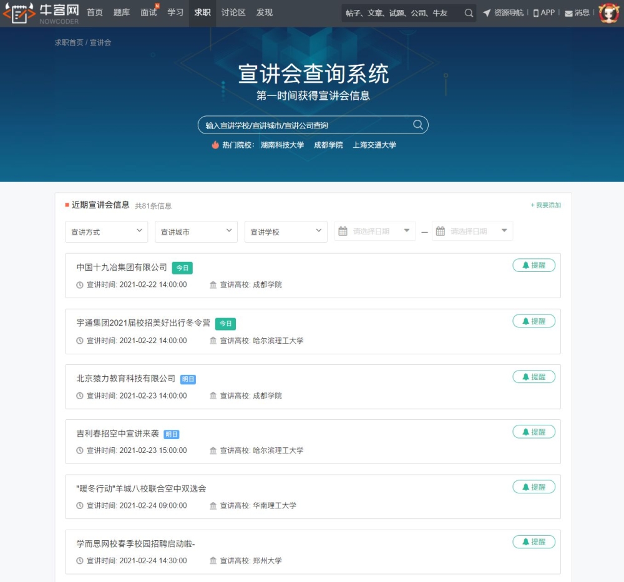Click the APP phone icon

535,13
